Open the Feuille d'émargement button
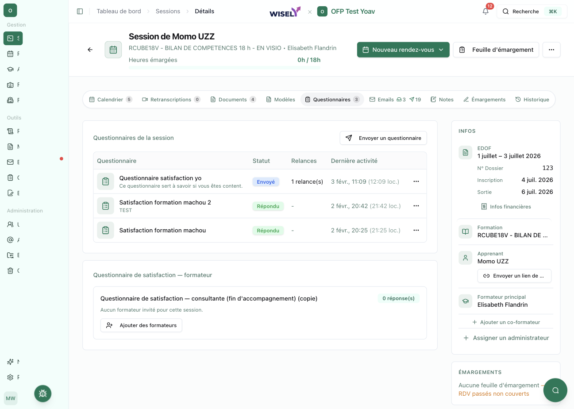 [496, 50]
